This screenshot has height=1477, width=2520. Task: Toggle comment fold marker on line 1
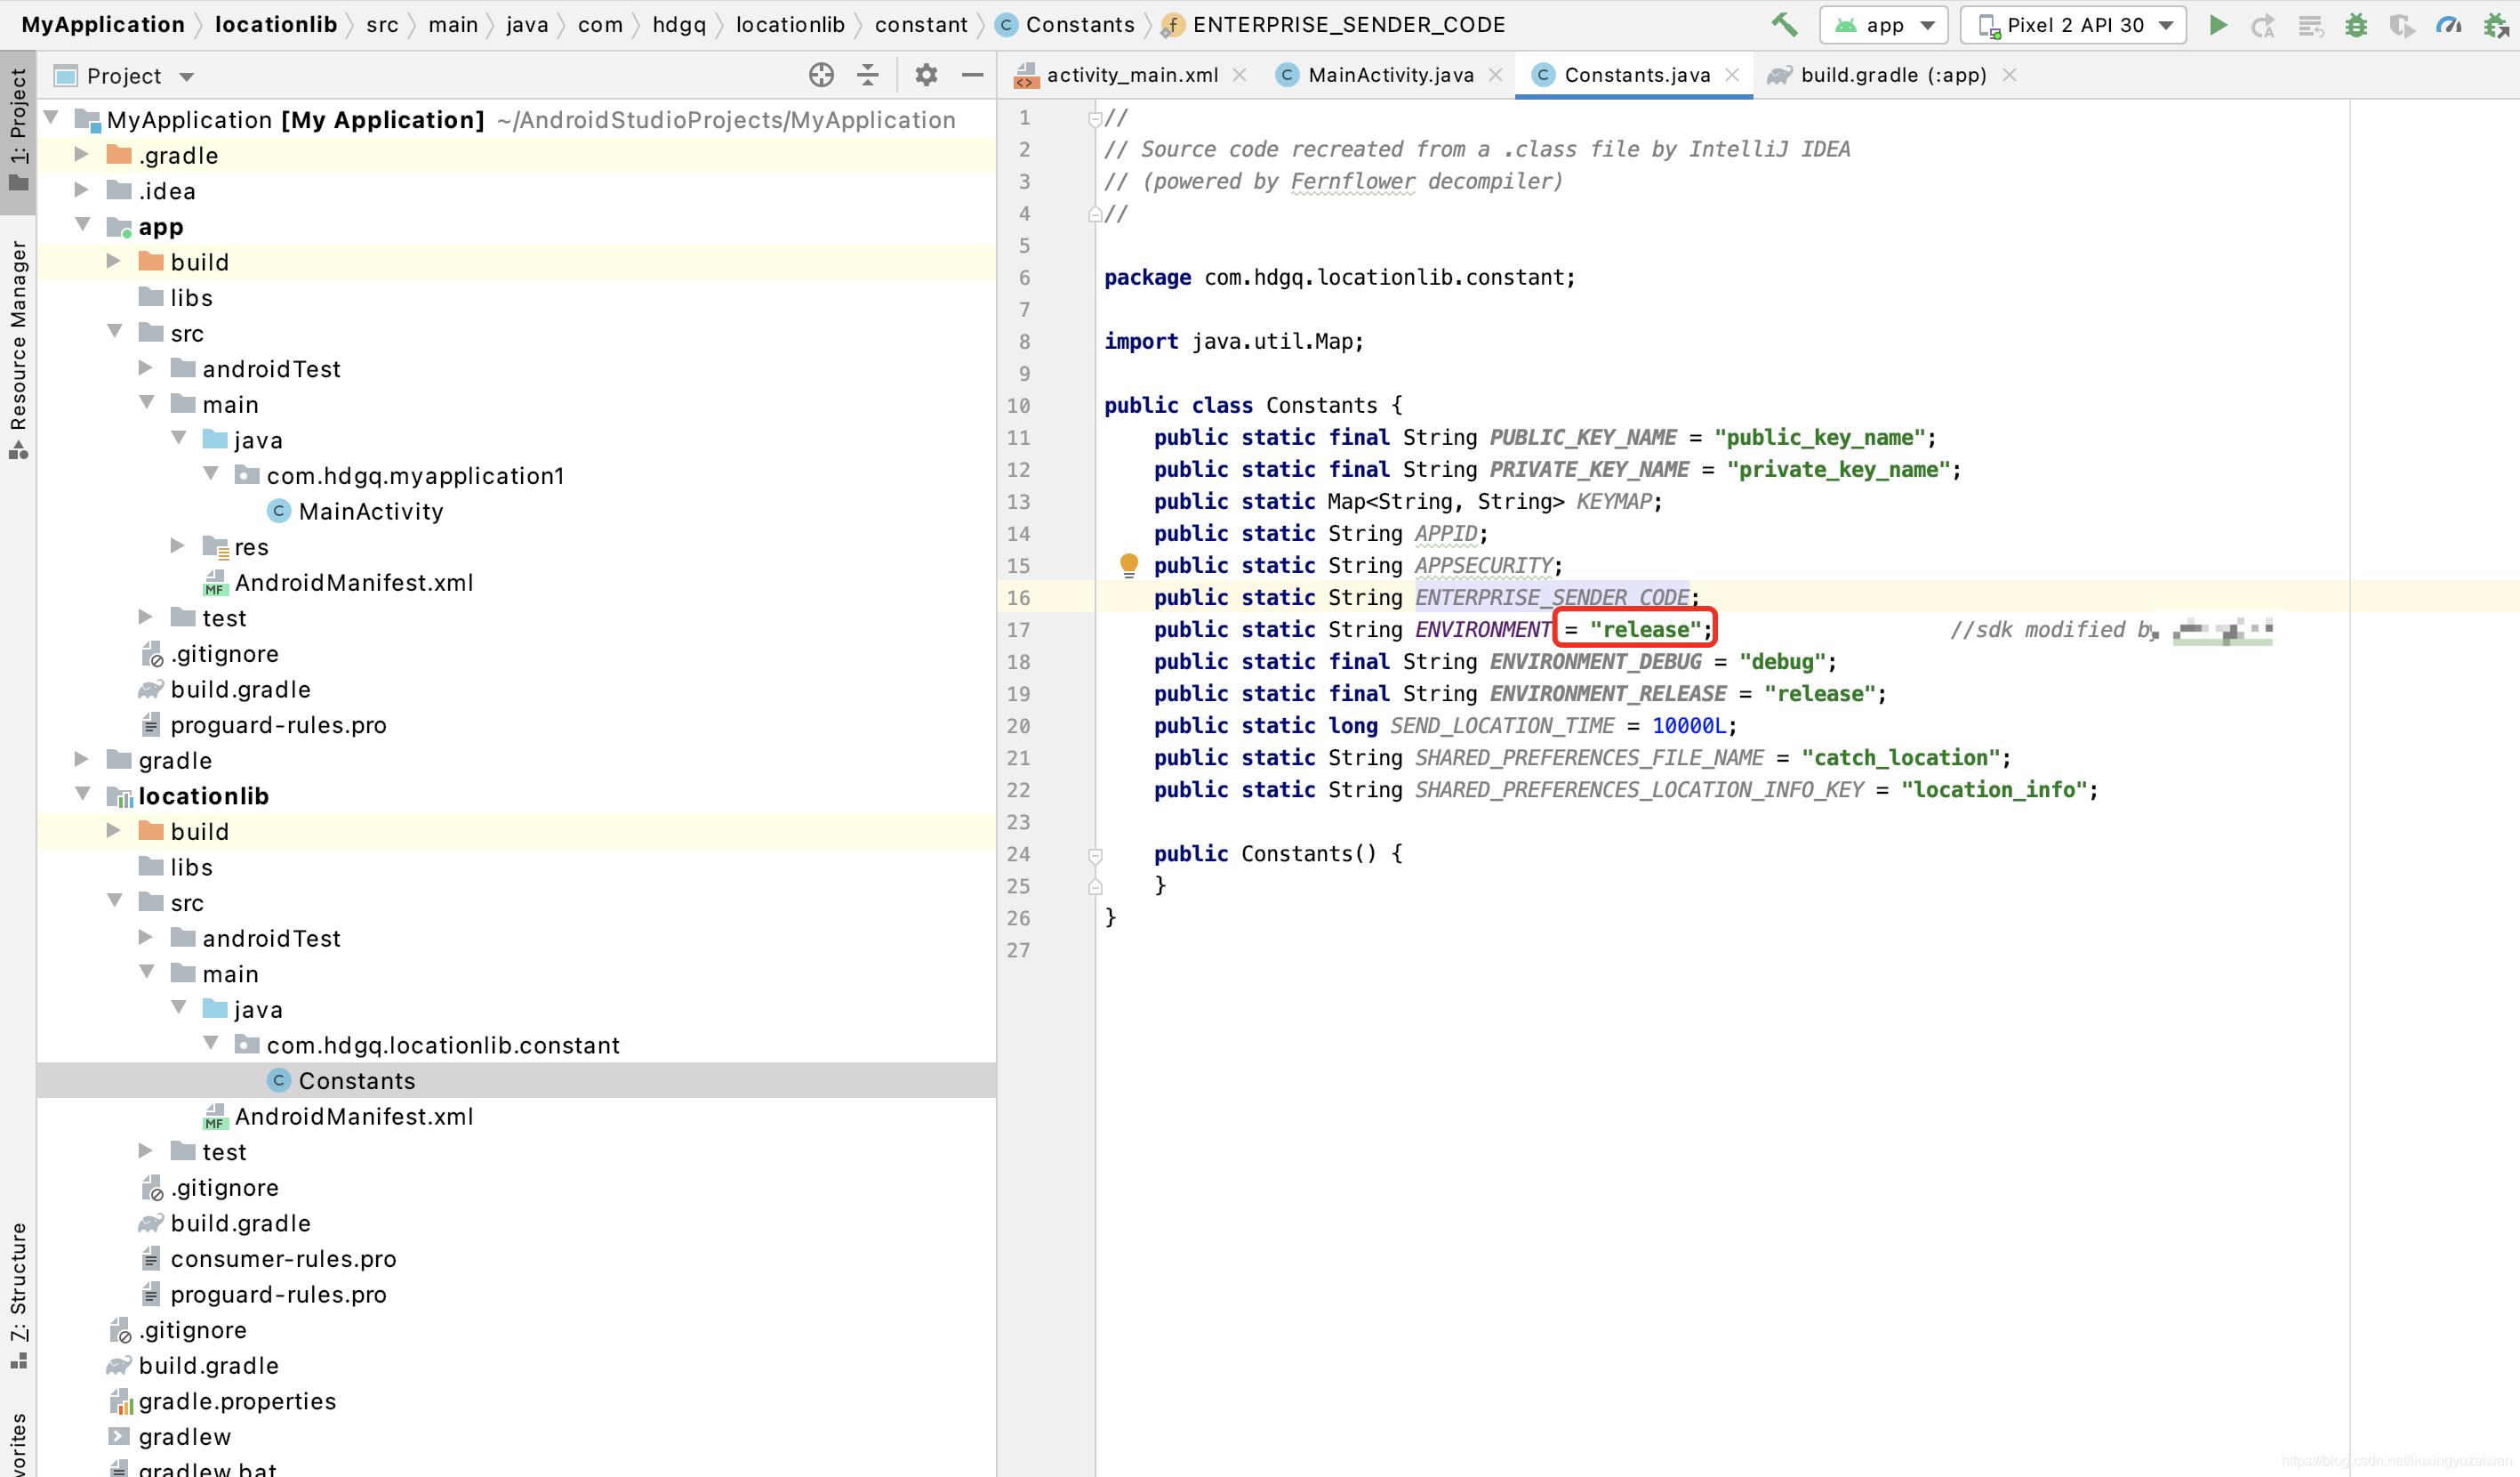coord(1095,119)
